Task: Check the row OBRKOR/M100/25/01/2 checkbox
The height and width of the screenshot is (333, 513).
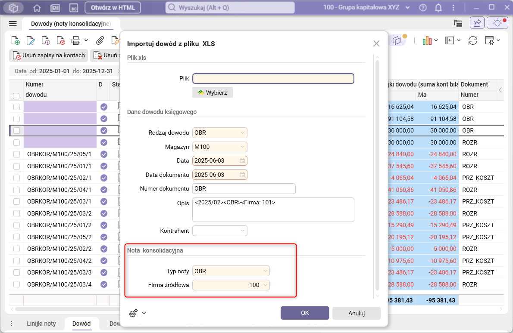Action: [x=16, y=225]
